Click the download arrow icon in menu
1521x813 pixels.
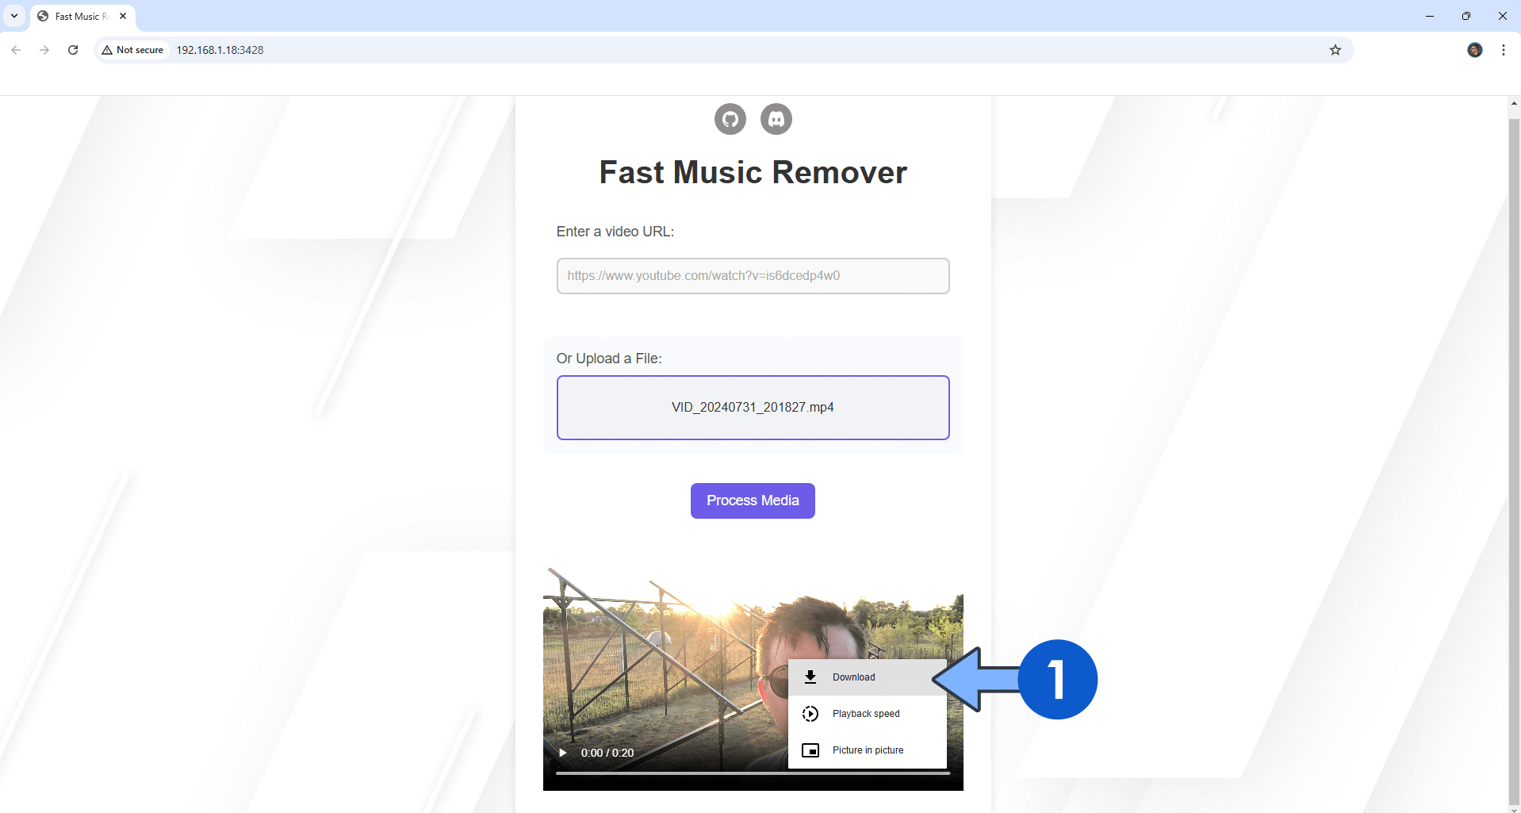810,677
